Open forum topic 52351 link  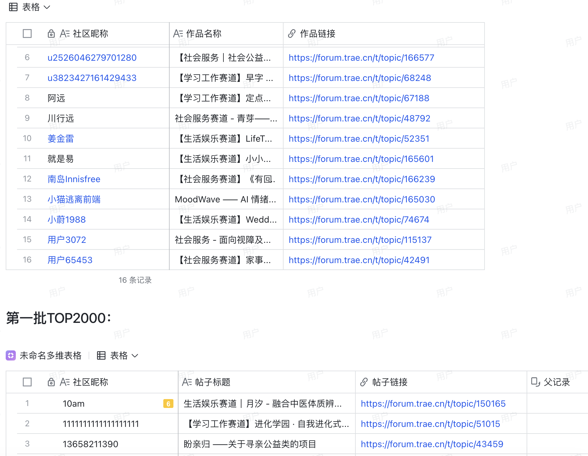point(359,139)
